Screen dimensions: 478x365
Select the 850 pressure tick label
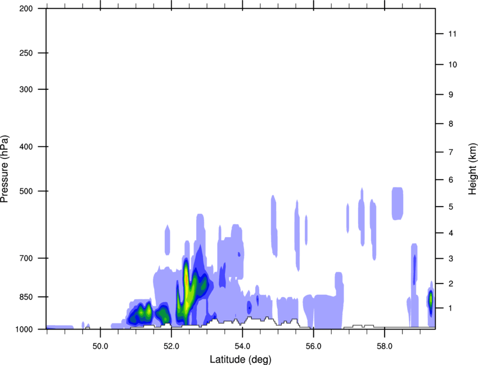point(26,297)
